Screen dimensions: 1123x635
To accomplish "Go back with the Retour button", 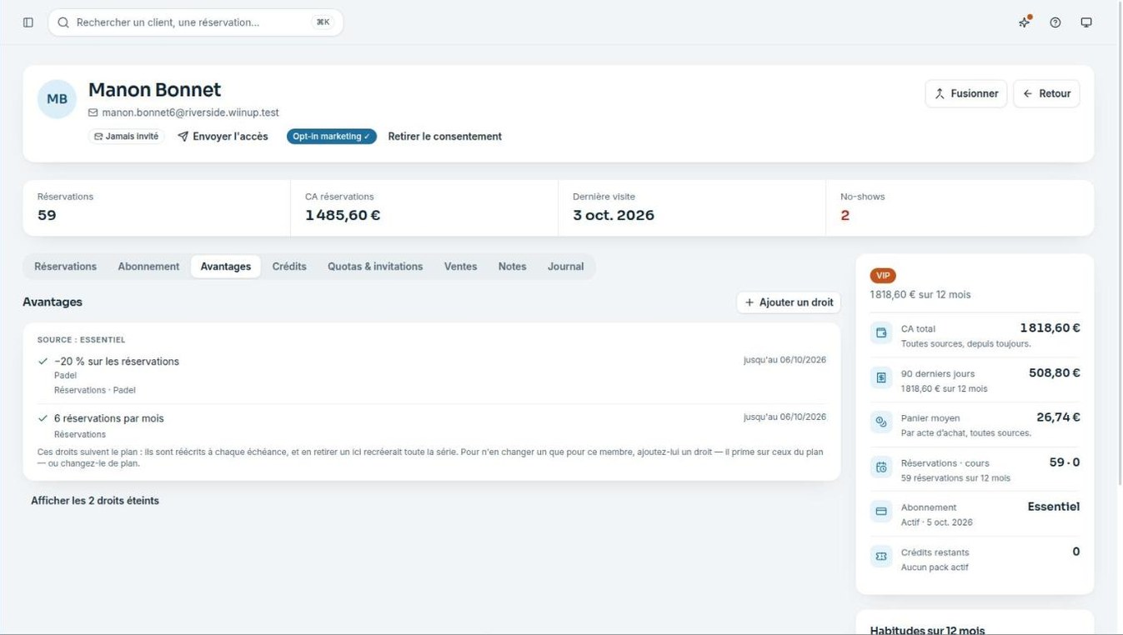I will point(1047,94).
